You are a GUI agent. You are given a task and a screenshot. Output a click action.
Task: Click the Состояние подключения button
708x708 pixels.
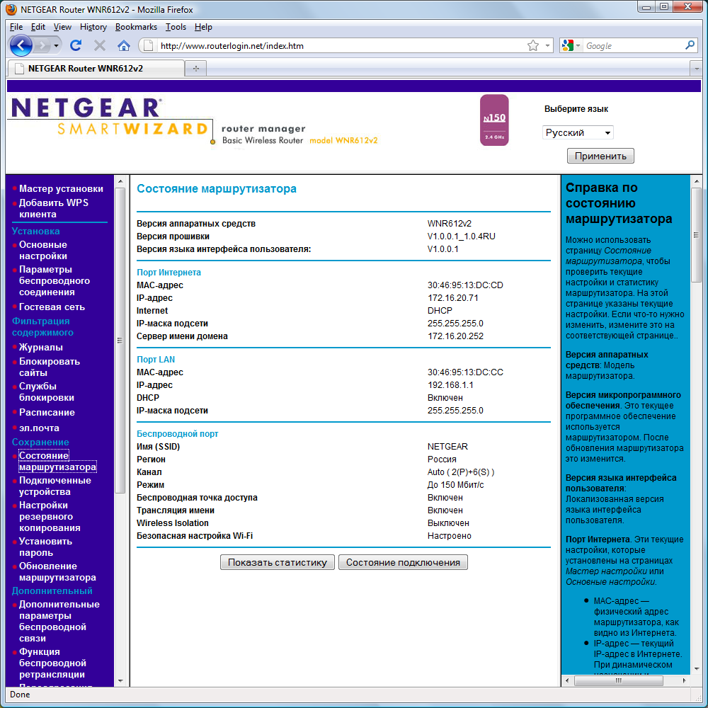[403, 562]
